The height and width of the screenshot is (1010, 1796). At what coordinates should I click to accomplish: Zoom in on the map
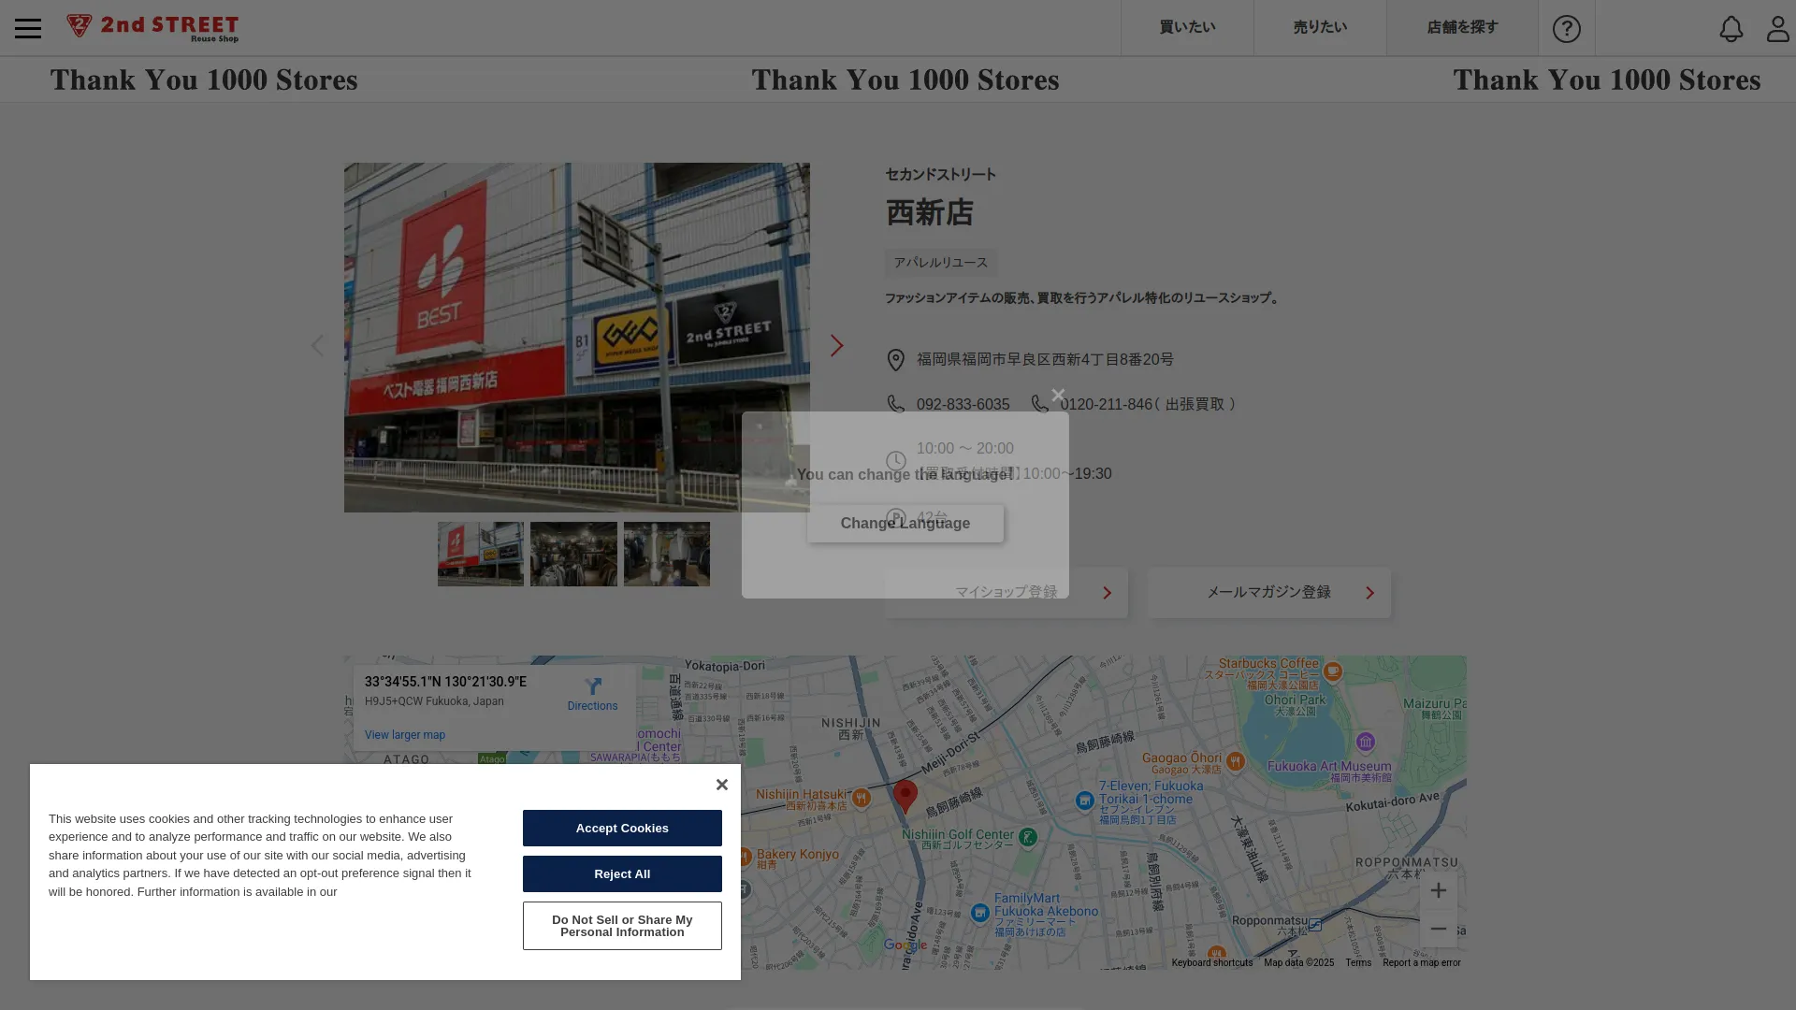[x=1438, y=890]
